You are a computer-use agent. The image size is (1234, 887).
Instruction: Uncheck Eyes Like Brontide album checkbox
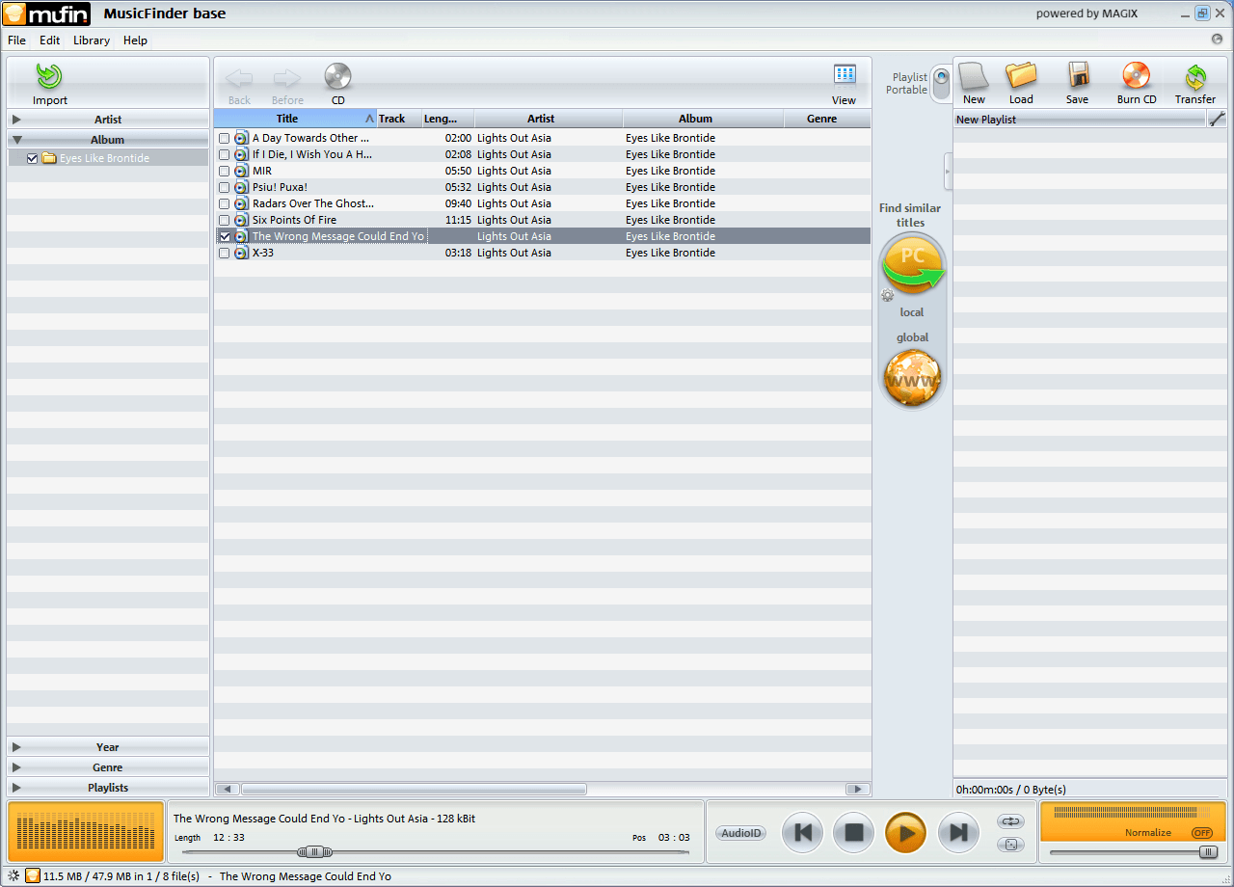click(x=32, y=158)
